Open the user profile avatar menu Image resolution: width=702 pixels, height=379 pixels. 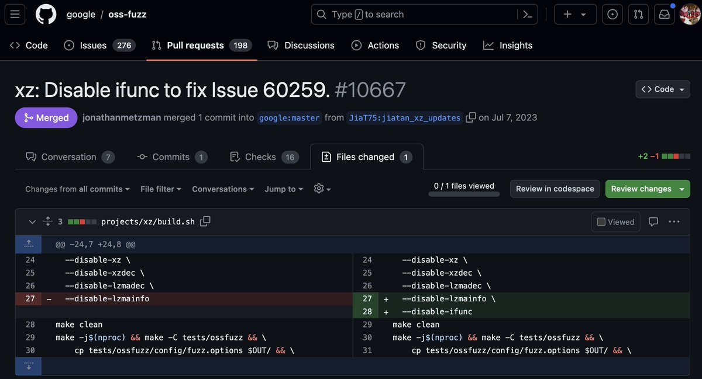[x=690, y=15]
